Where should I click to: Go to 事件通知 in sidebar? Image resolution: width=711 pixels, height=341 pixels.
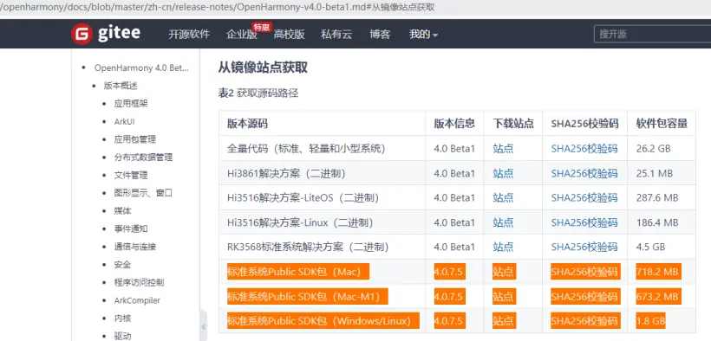click(x=131, y=228)
